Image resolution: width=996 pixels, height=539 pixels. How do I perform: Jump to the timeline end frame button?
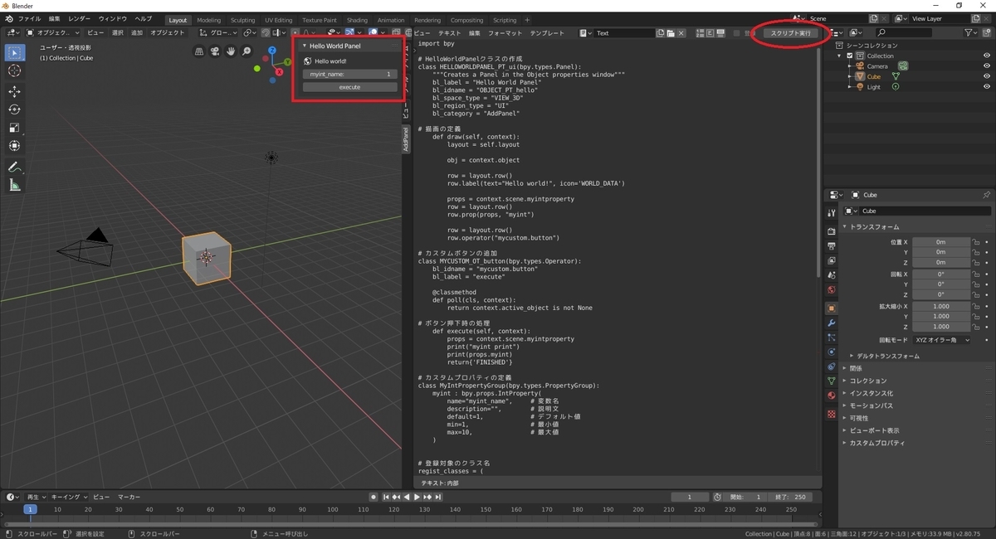(438, 497)
